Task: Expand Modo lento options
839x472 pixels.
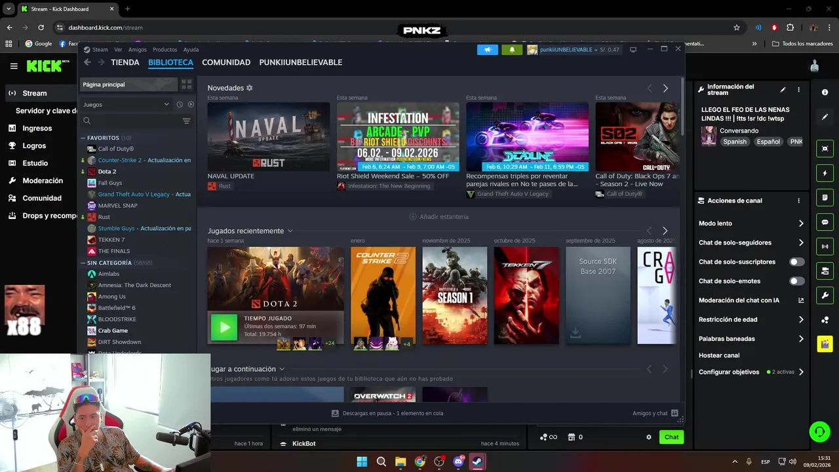Action: click(x=801, y=224)
